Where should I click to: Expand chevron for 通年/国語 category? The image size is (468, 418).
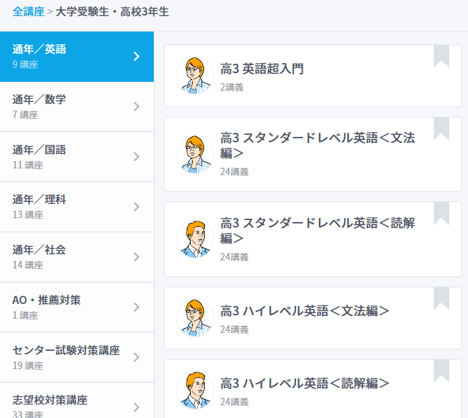pyautogui.click(x=136, y=156)
